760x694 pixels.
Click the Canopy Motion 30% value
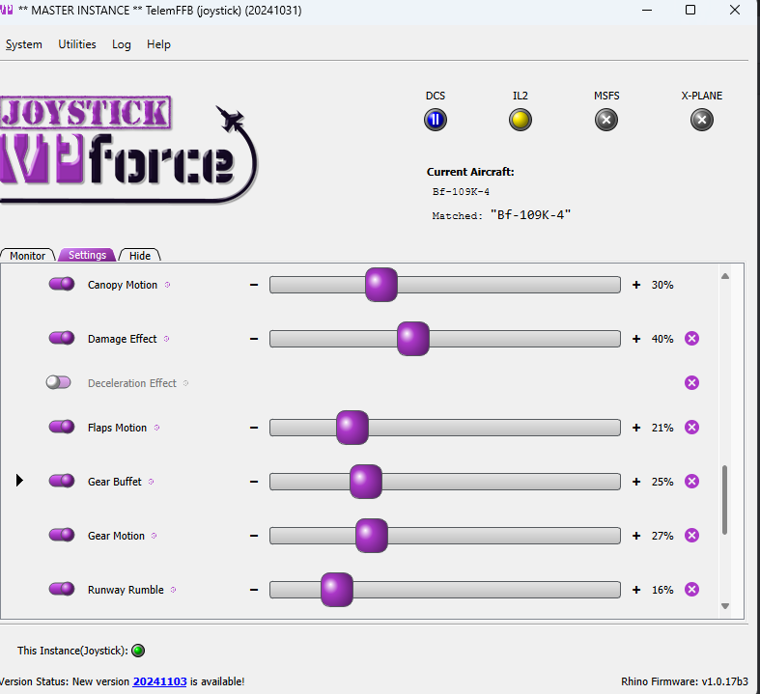[662, 285]
